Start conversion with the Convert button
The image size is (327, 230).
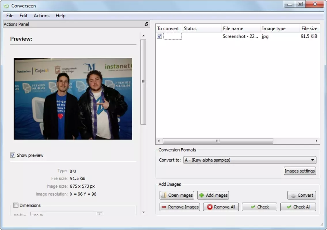click(302, 195)
